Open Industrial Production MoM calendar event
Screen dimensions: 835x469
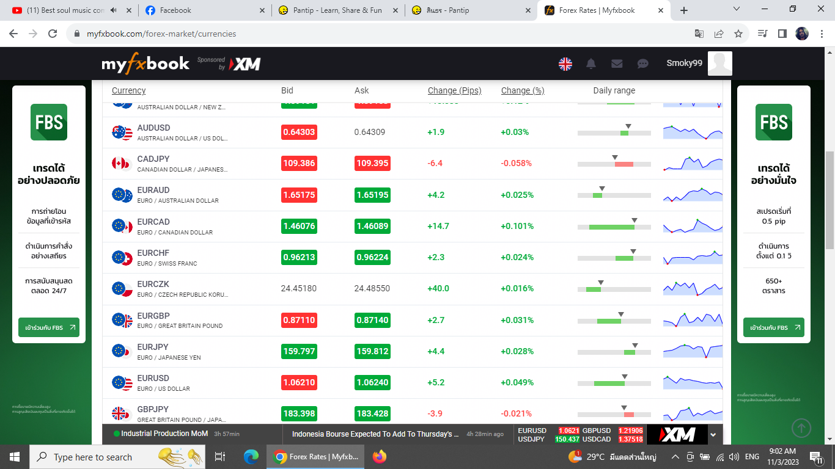point(164,434)
